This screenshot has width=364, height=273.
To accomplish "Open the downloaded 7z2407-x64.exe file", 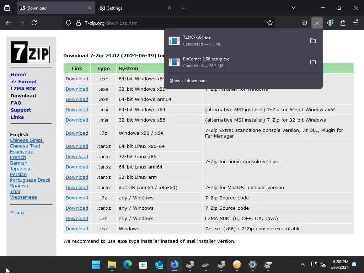I will (x=236, y=41).
